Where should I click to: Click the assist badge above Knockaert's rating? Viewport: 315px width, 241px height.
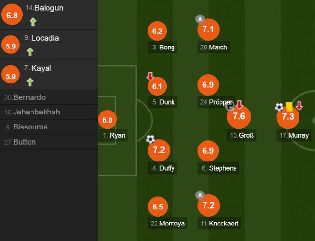point(200,195)
